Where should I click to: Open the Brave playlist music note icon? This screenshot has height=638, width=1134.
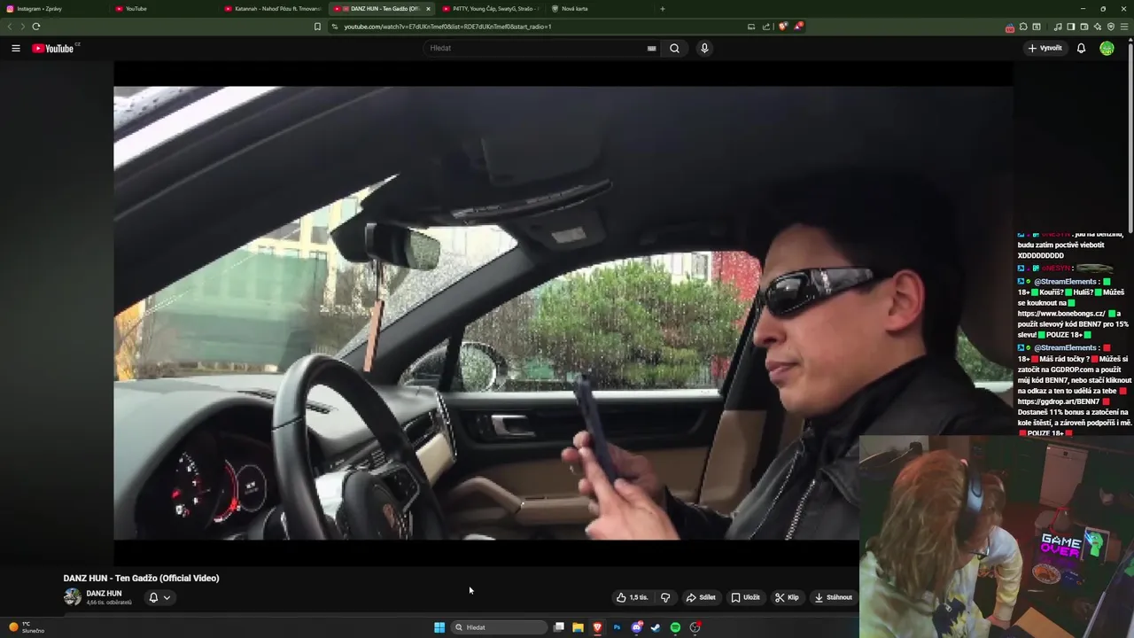[x=1058, y=27]
